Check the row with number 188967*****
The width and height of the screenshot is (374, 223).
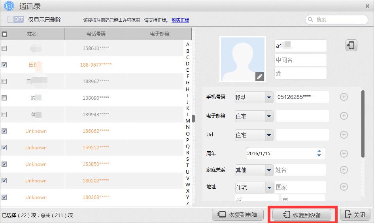(4, 81)
